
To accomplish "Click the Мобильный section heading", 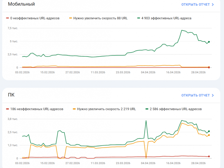I will coord(21,4).
